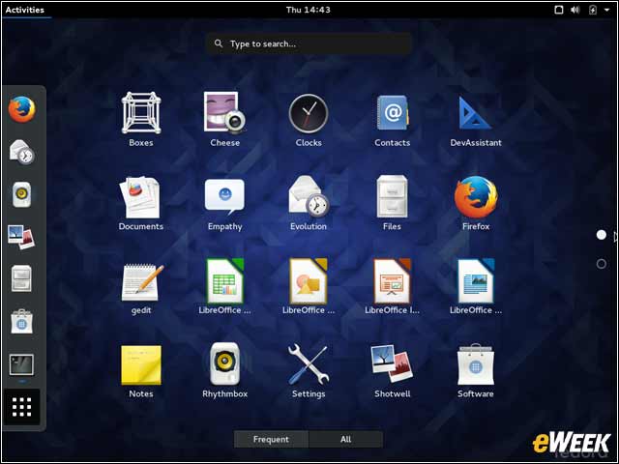Screen dimensions: 619x464
Task: Launch the Boxes application
Action: tap(141, 120)
